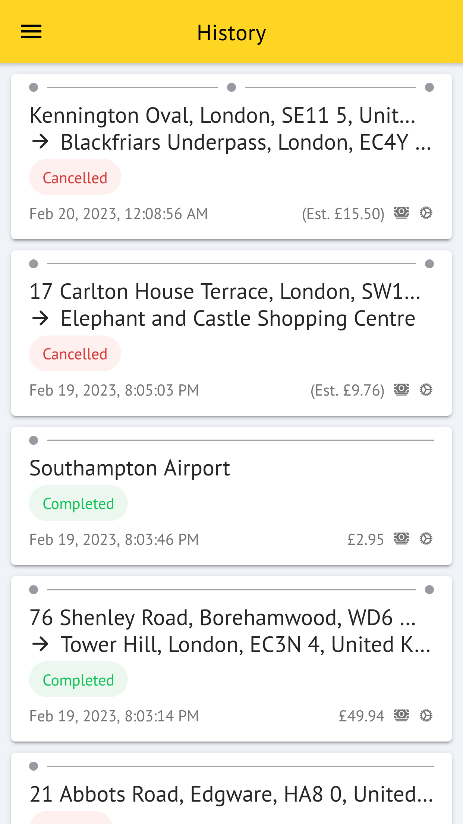Click gear icon on Southampton Airport trip
The width and height of the screenshot is (463, 824).
pos(426,539)
